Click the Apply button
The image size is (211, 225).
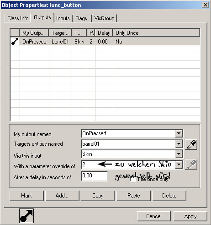[190, 216]
